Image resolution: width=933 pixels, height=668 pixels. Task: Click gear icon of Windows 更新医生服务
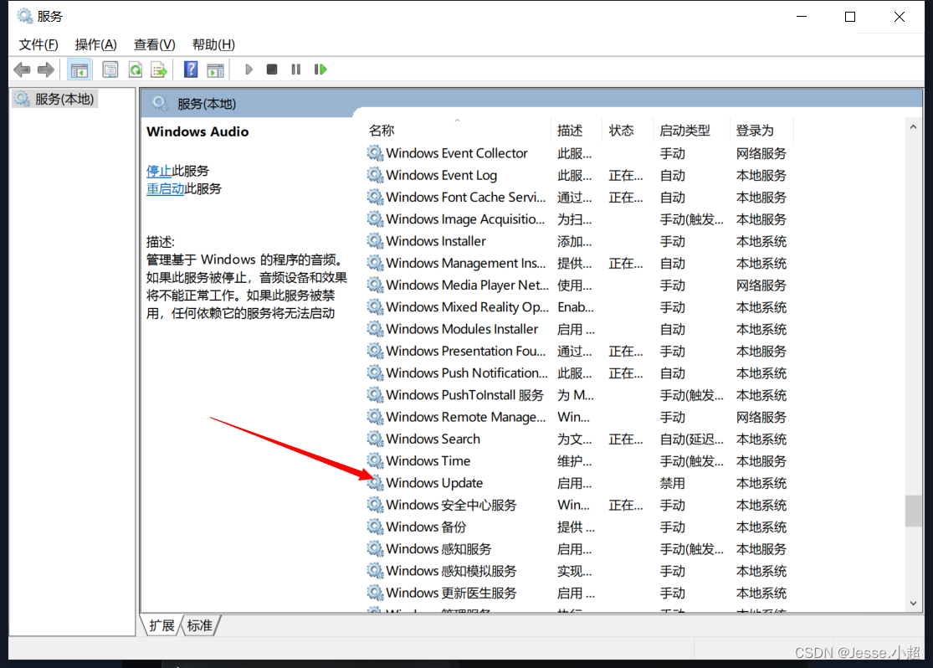pos(375,593)
